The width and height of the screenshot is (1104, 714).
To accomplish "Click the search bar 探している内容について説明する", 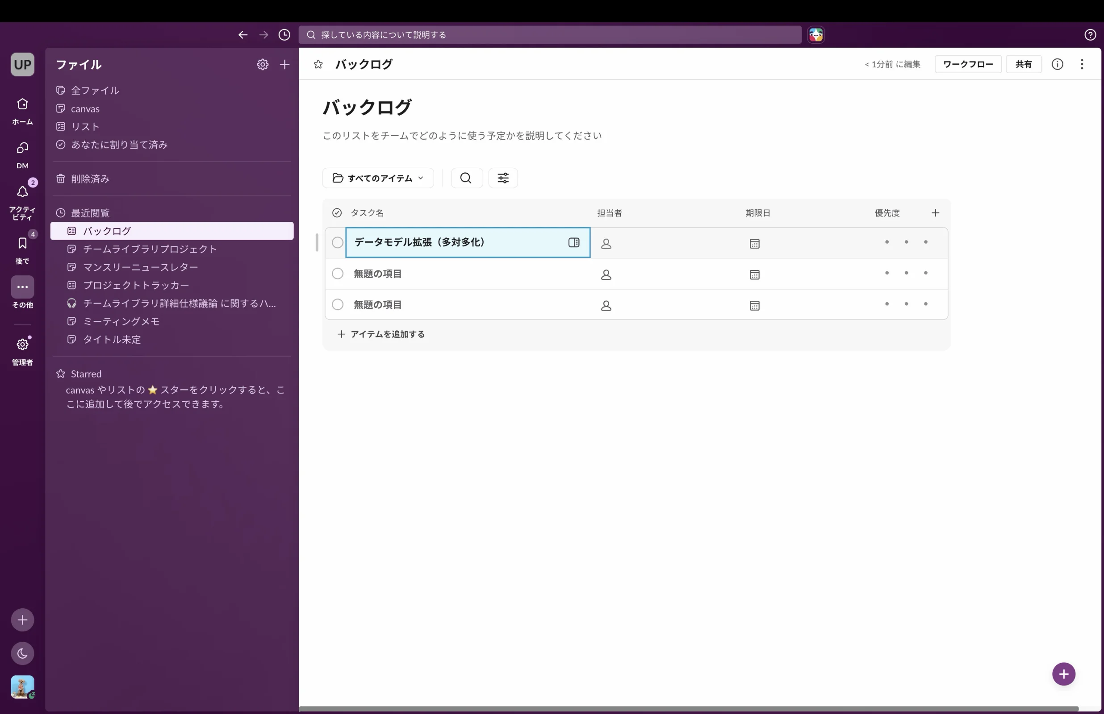I will pos(550,35).
